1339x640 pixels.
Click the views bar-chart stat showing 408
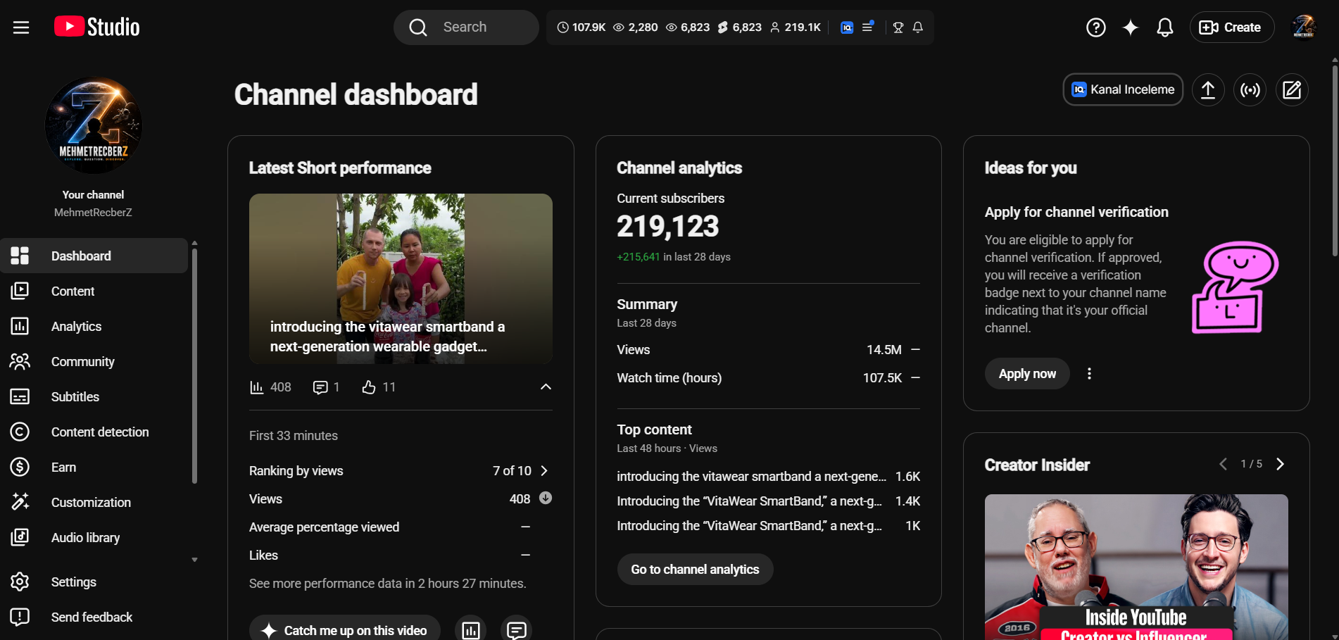270,387
